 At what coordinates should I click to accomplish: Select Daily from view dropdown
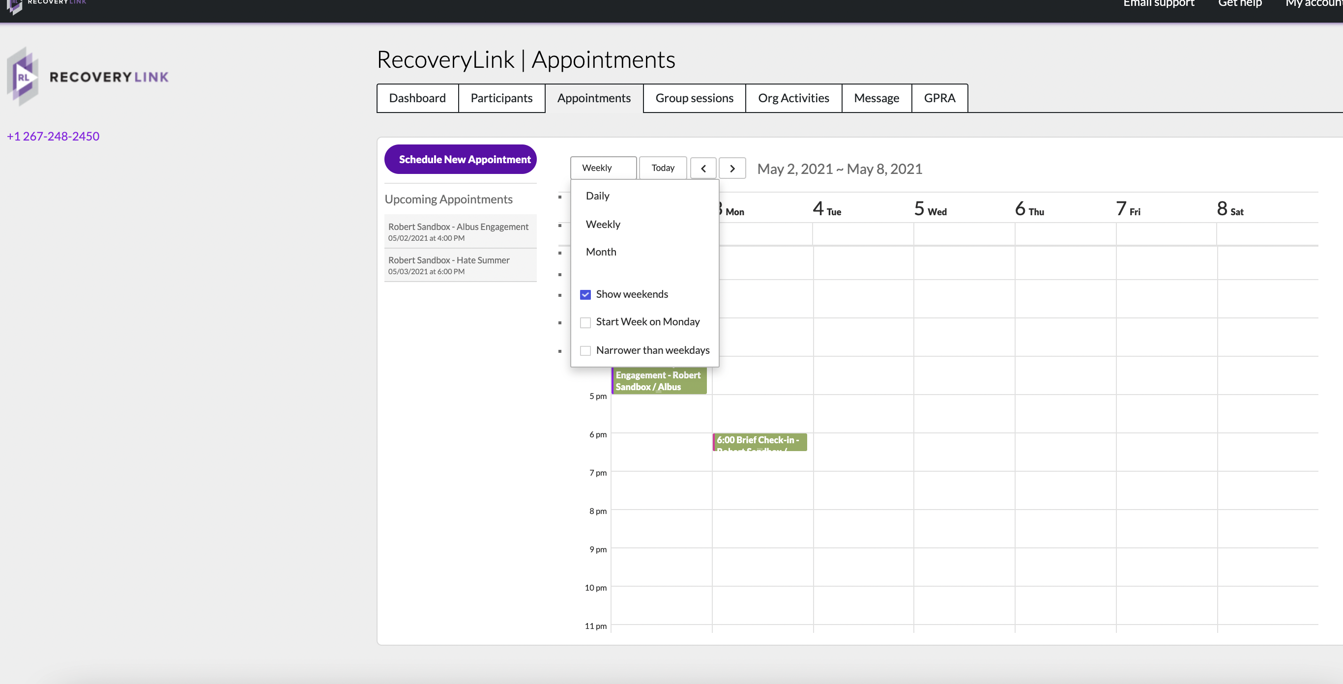coord(597,196)
